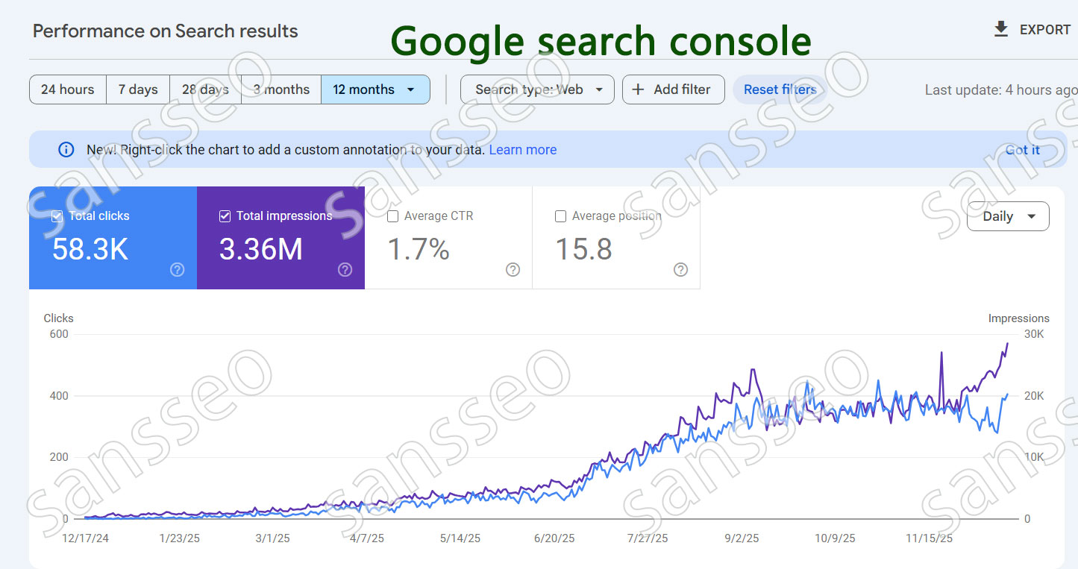Viewport: 1078px width, 569px height.
Task: Switch to the 7 days range
Action: tap(138, 89)
